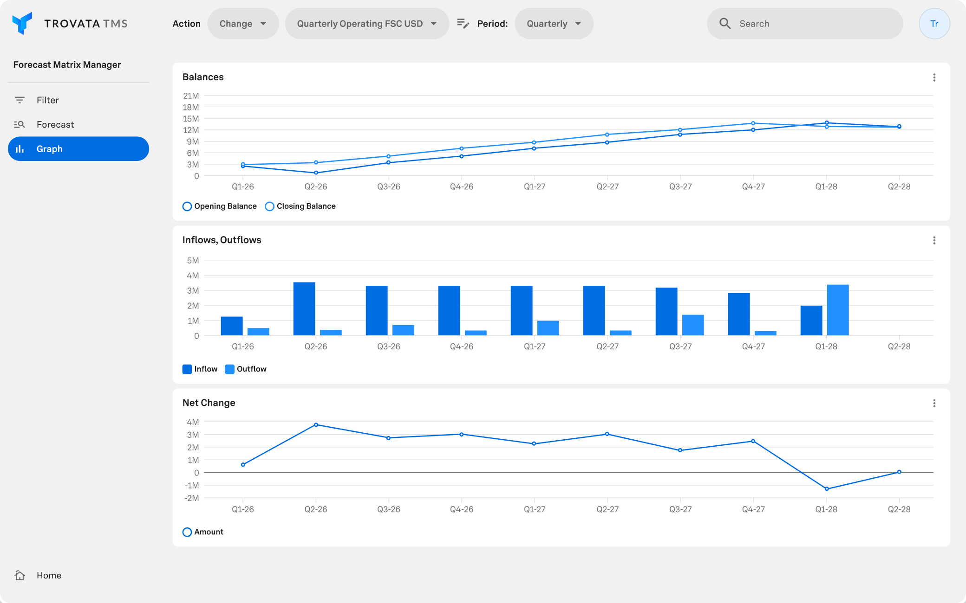Click the edit forecast pencil icon
This screenshot has height=603, width=966.
tap(463, 23)
